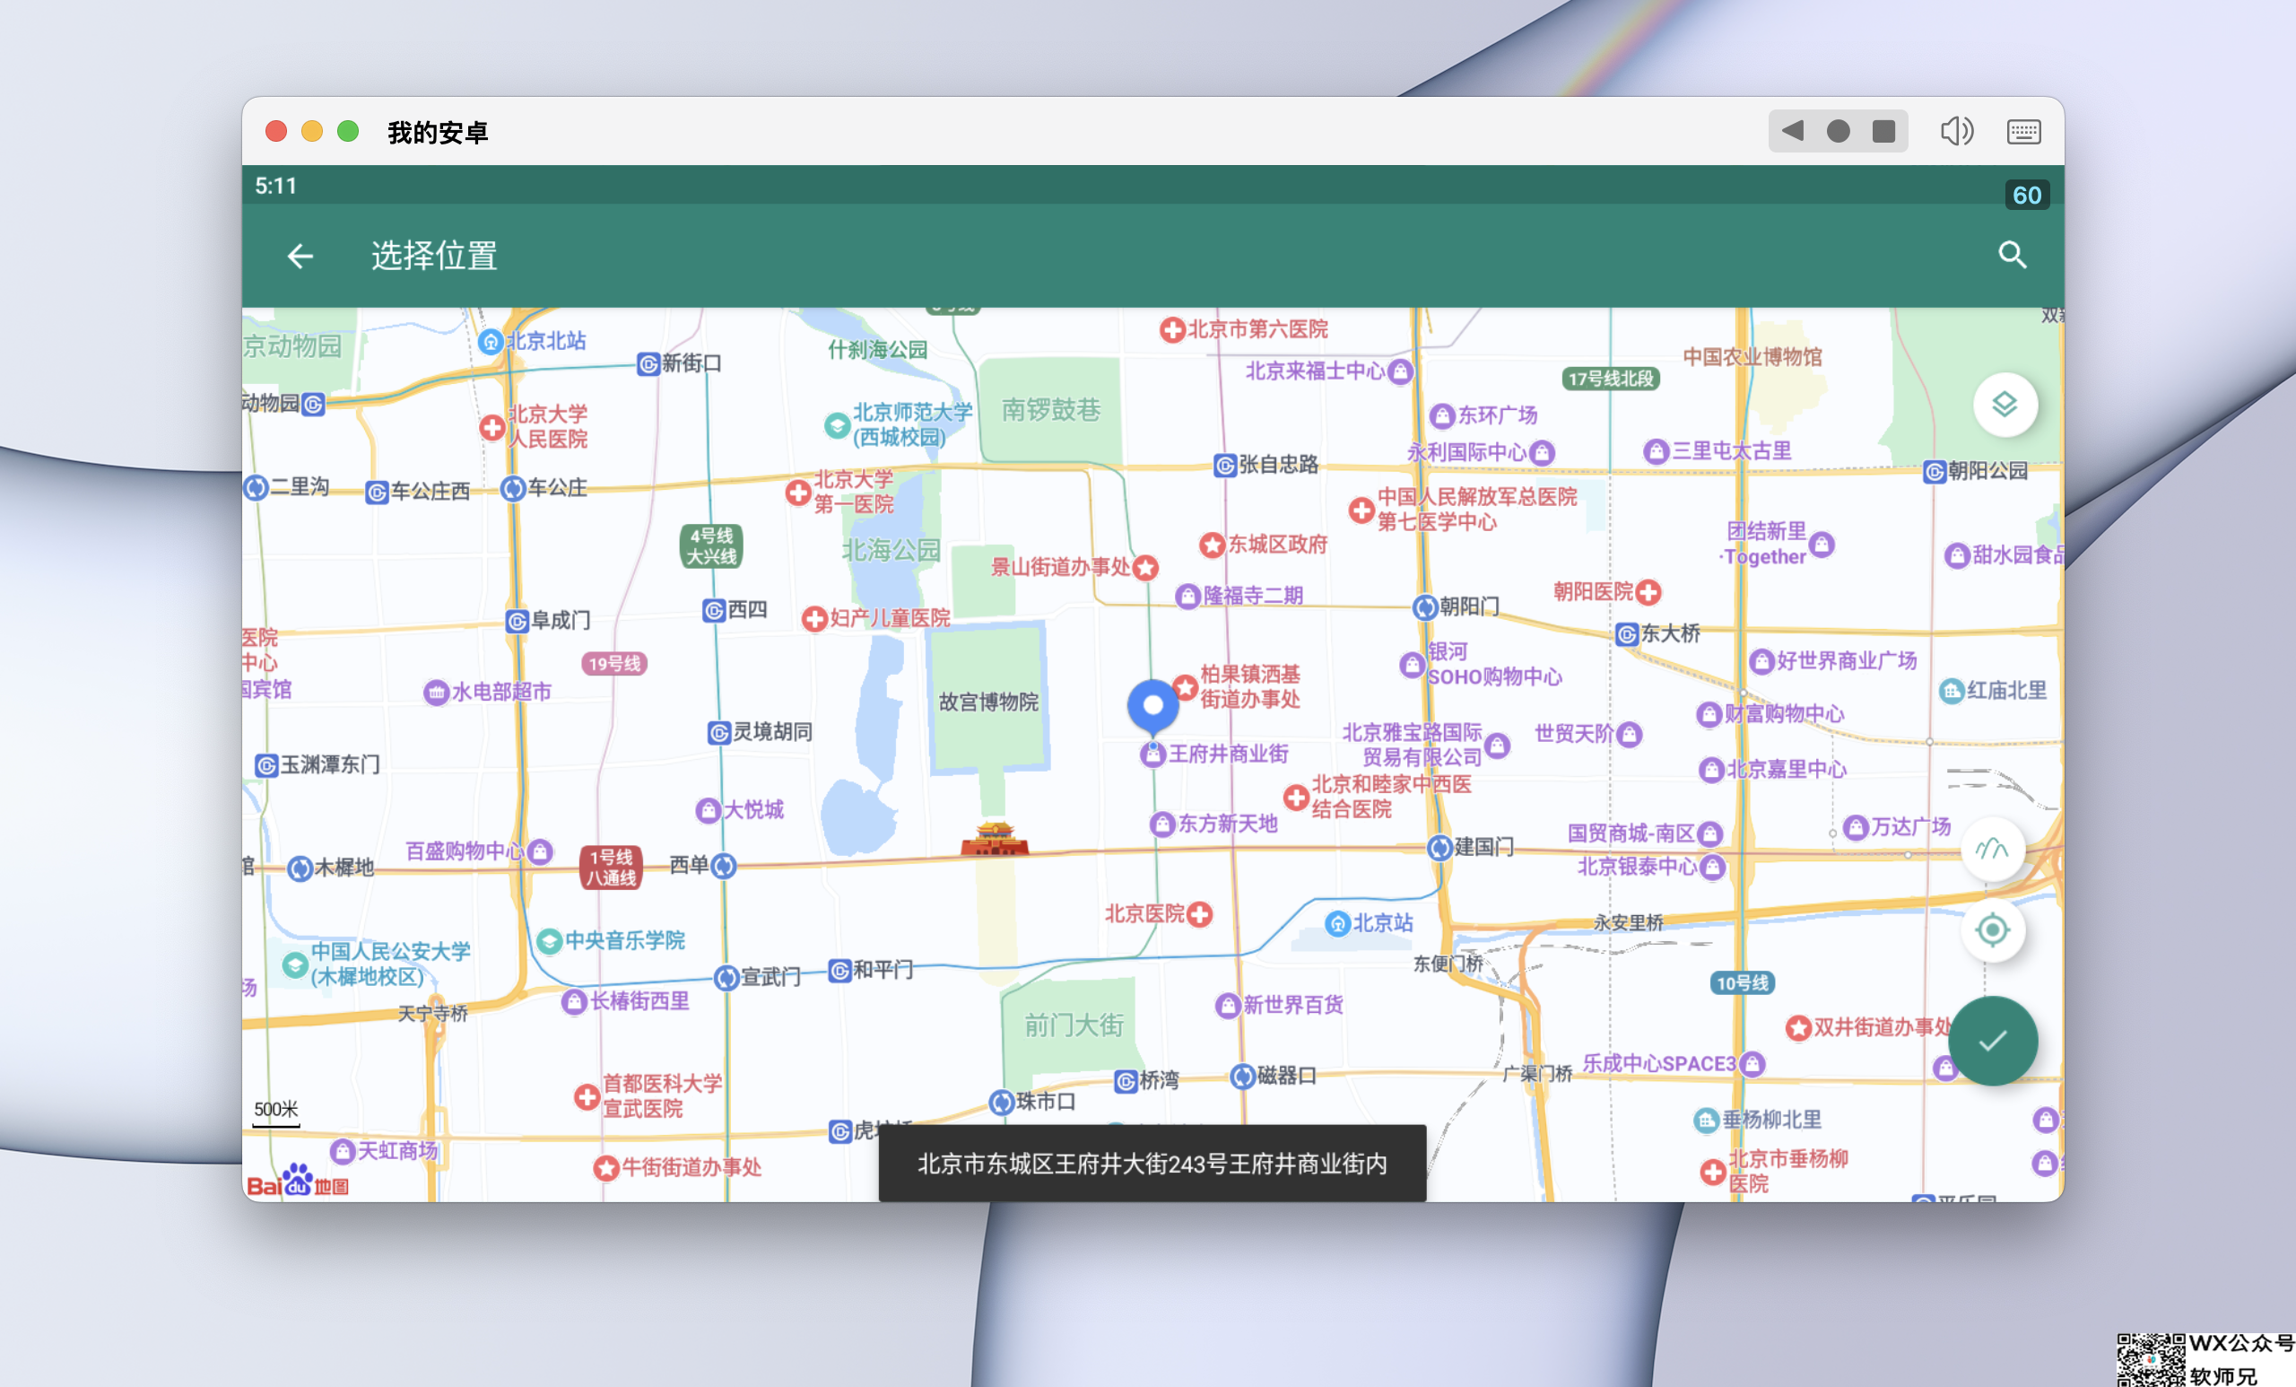Select 建国门 subway station marker
Screen dimensions: 2296x1387
(x=1439, y=847)
